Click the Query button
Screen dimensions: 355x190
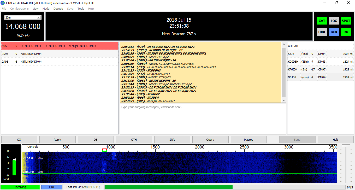click(210, 140)
